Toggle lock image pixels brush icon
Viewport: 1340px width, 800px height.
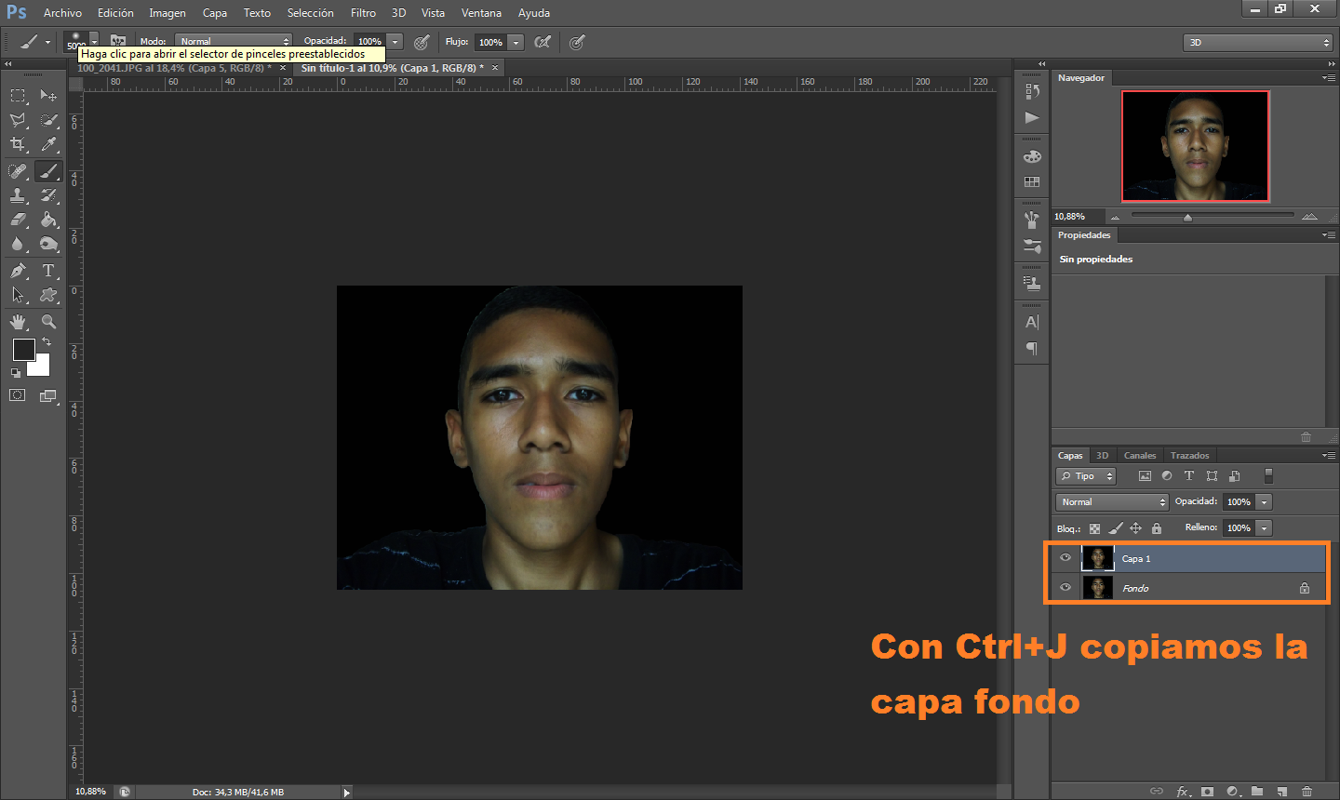tap(1116, 528)
